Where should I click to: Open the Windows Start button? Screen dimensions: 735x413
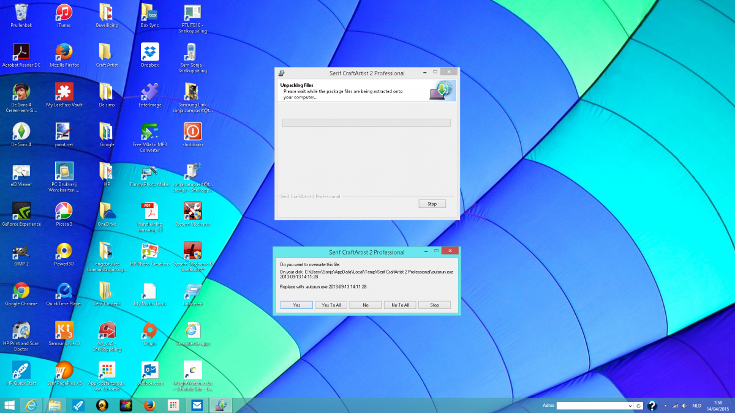pos(9,405)
